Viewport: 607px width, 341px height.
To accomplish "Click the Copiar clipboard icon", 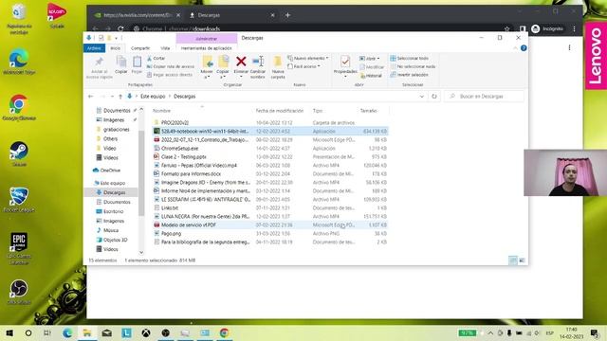I will (x=121, y=62).
